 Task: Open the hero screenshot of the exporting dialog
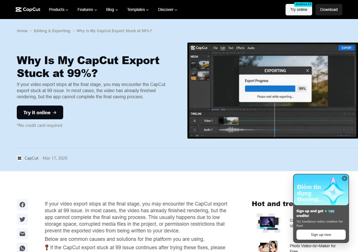[273, 90]
